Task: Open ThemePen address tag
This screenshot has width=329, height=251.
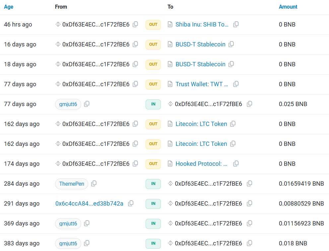Action: [x=72, y=184]
